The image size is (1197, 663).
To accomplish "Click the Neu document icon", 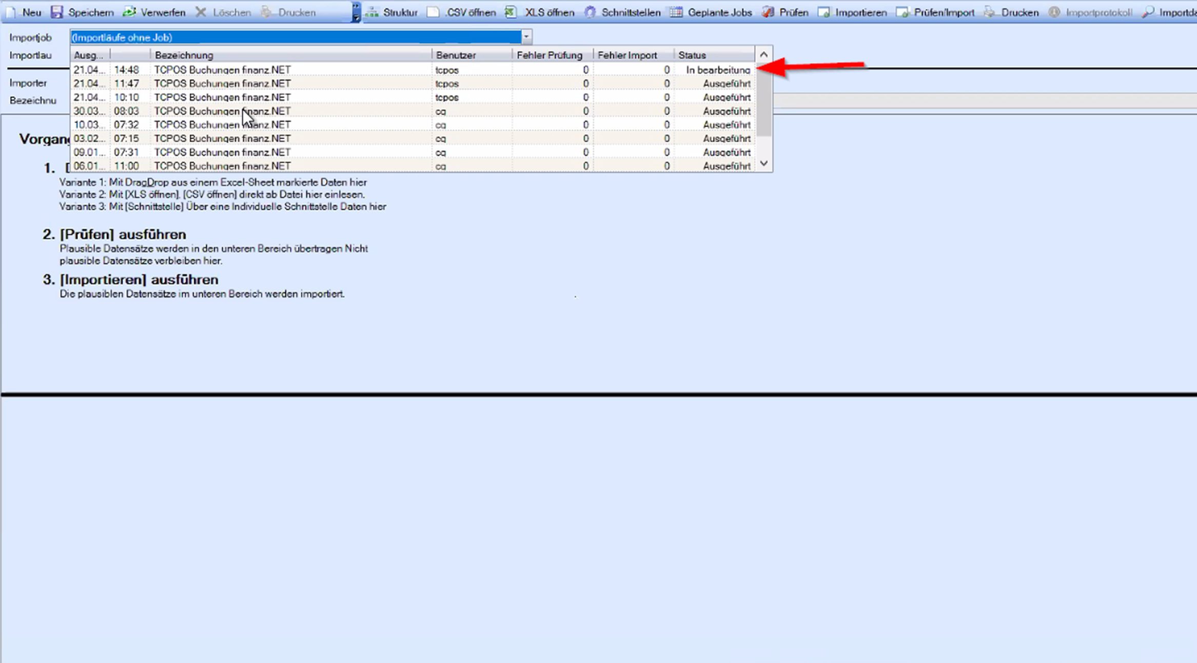I will click(11, 12).
